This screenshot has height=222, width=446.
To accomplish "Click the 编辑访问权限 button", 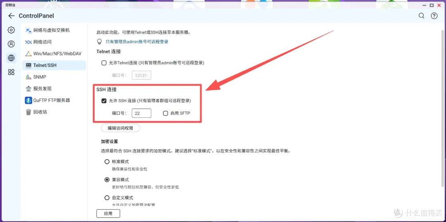I will click(x=120, y=128).
